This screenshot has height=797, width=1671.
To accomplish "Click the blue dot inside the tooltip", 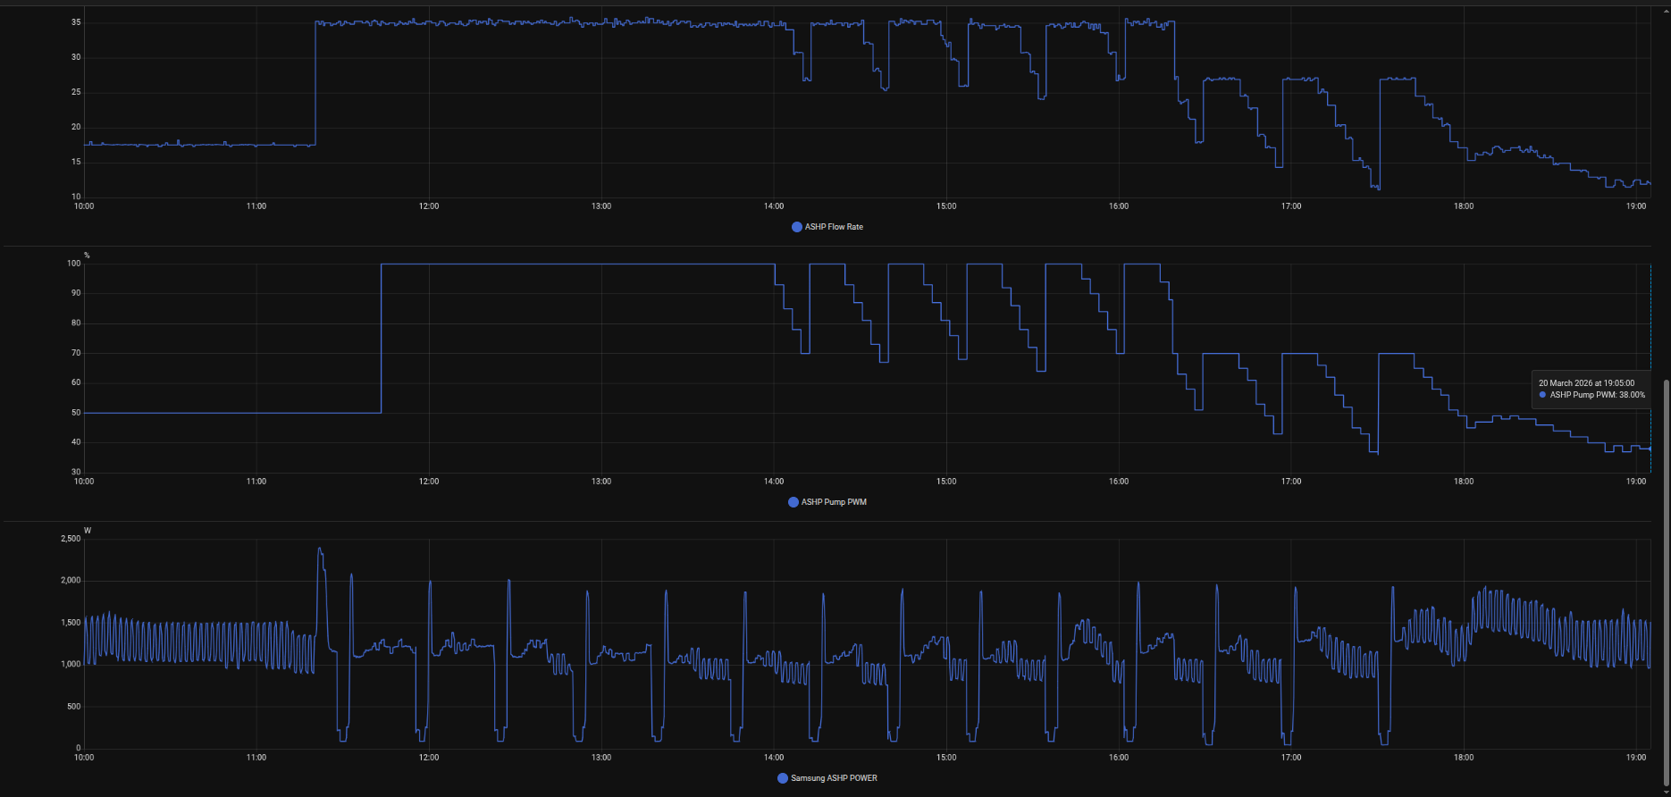I will (x=1542, y=395).
